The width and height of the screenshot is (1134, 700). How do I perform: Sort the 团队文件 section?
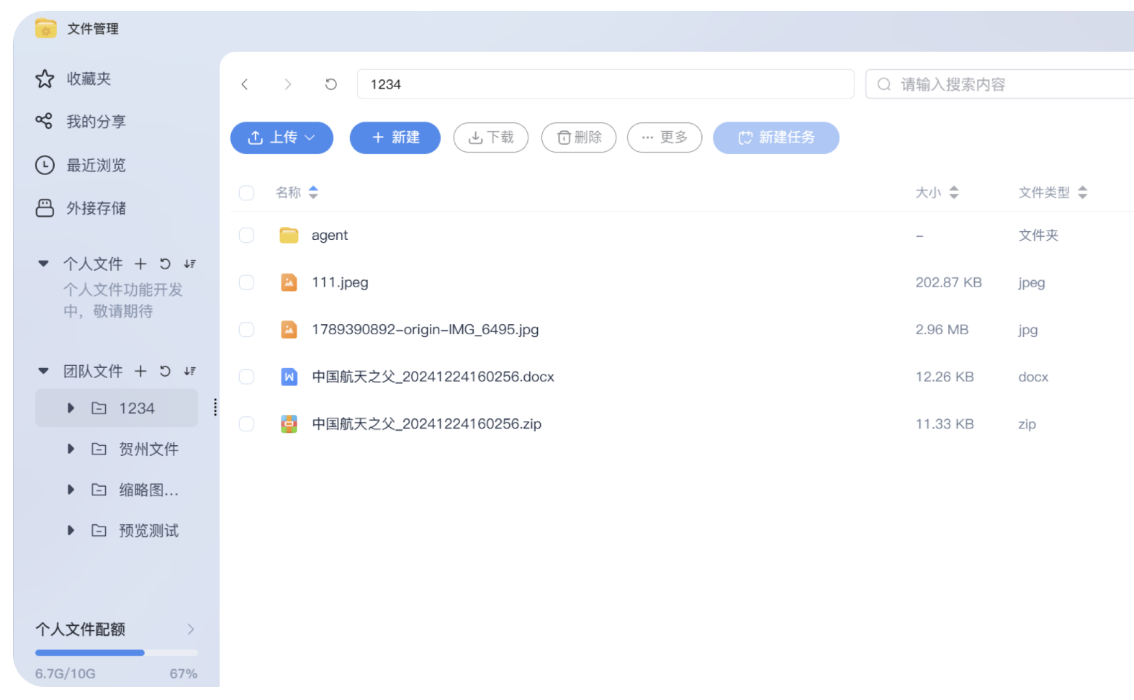190,371
